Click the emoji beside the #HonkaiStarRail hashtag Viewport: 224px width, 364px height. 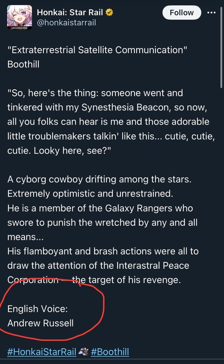(83, 352)
